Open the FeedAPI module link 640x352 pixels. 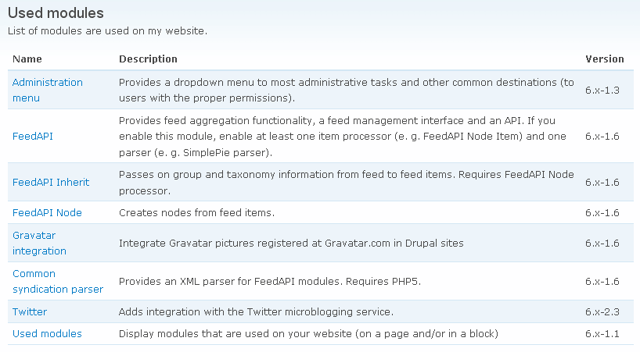pos(33,137)
